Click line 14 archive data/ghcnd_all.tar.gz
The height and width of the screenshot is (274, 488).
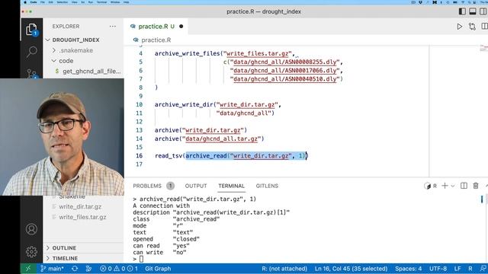(209, 139)
